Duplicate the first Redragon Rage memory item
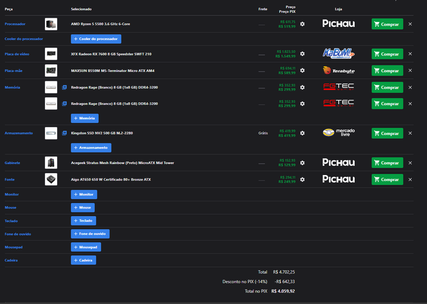 tap(64, 88)
